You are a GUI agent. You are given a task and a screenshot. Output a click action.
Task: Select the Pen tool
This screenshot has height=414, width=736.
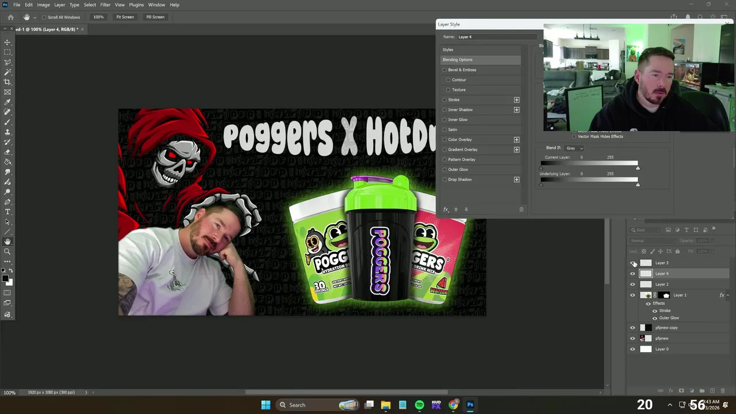tap(7, 202)
